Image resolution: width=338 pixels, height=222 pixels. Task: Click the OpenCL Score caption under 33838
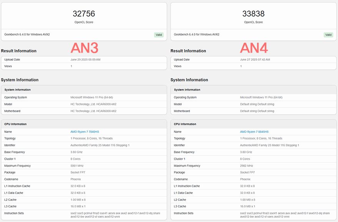pyautogui.click(x=253, y=22)
